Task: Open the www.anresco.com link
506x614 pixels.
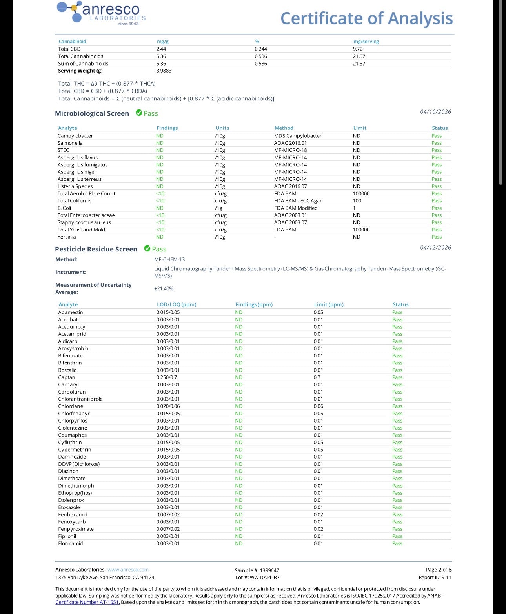Action: click(x=128, y=570)
